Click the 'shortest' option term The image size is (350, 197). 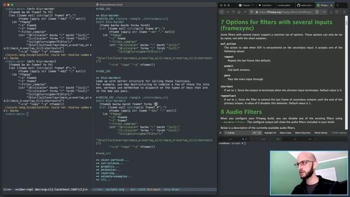point(226,86)
